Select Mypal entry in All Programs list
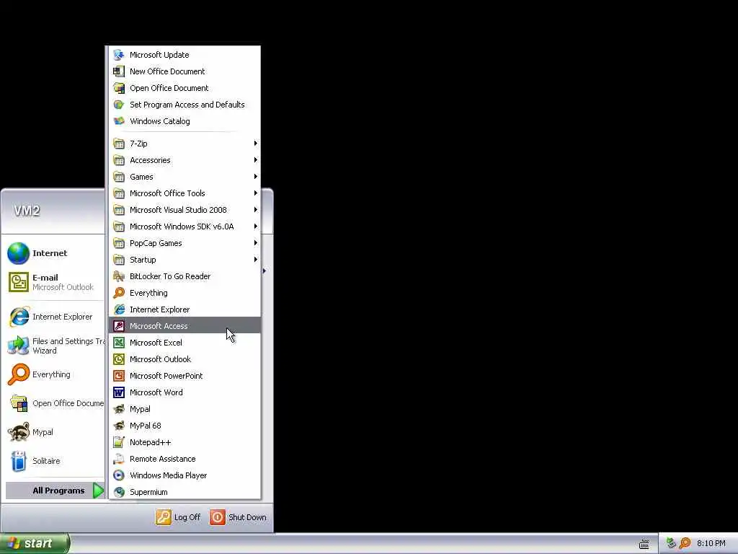 [184, 409]
